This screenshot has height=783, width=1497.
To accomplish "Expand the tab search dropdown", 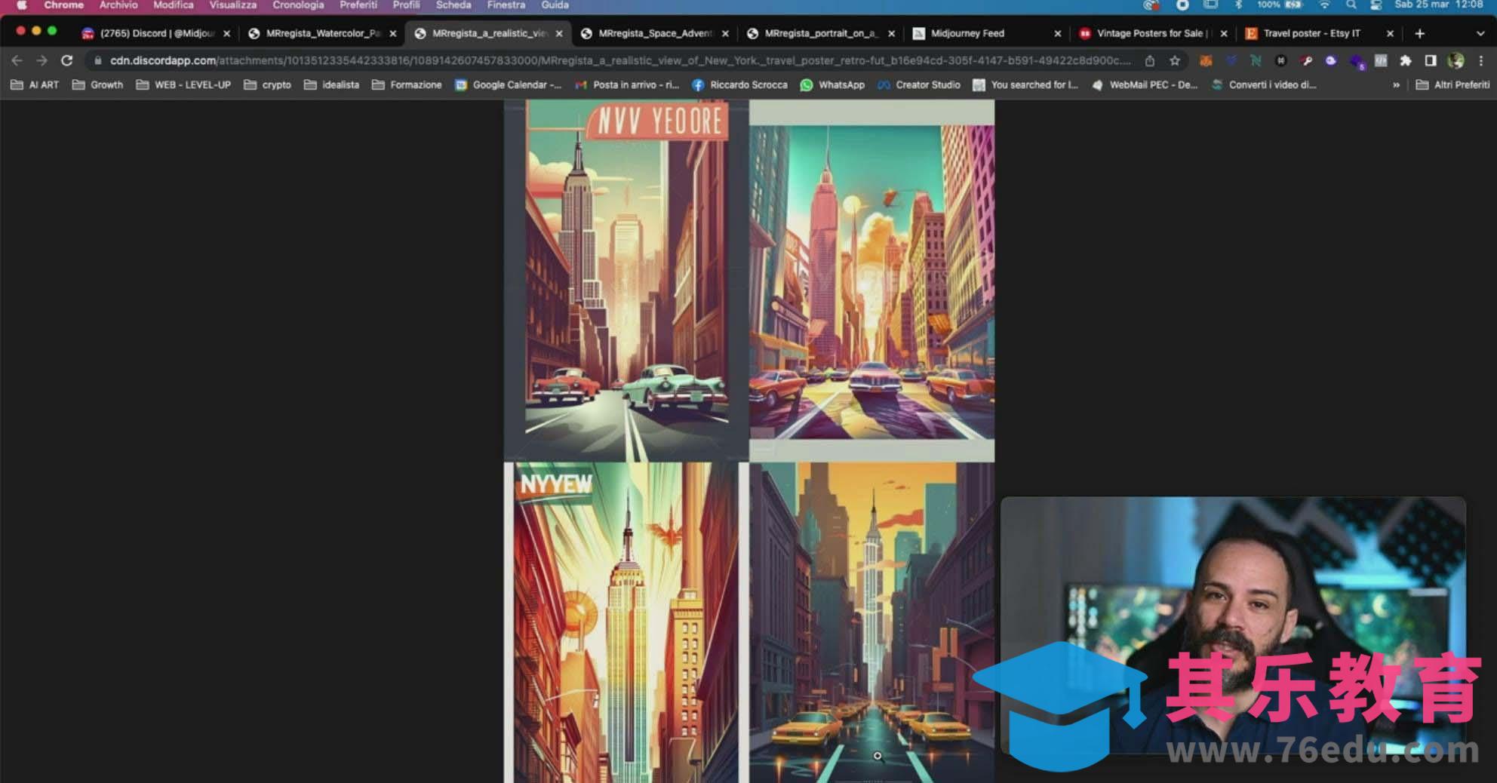I will (x=1480, y=33).
